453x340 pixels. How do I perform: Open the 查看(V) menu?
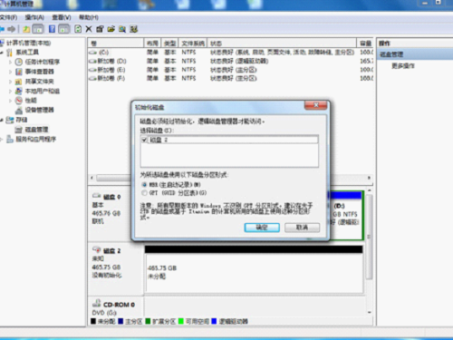tap(62, 17)
